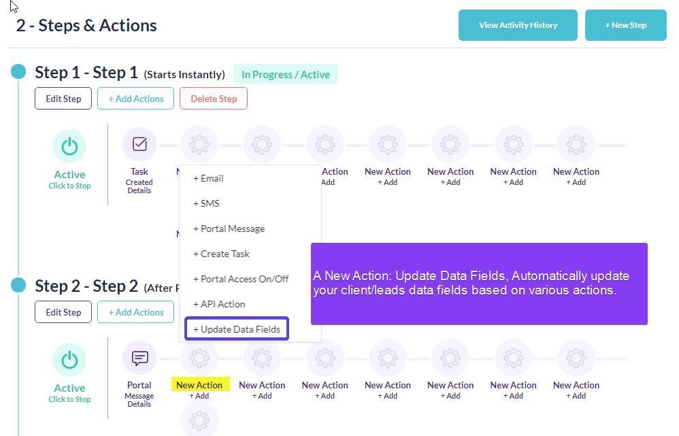
Task: Open '+ Add Actions' for Step 2
Action: pos(136,312)
